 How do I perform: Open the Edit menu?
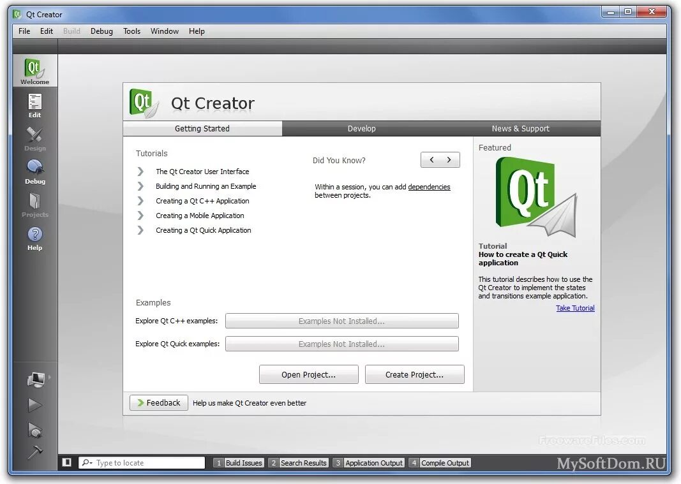pyautogui.click(x=47, y=31)
